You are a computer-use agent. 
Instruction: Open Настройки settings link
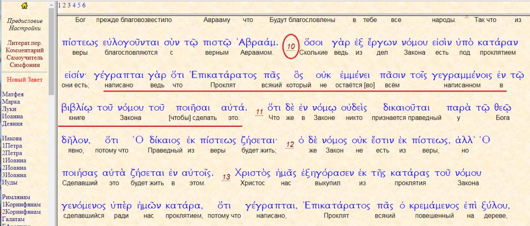coord(24,28)
